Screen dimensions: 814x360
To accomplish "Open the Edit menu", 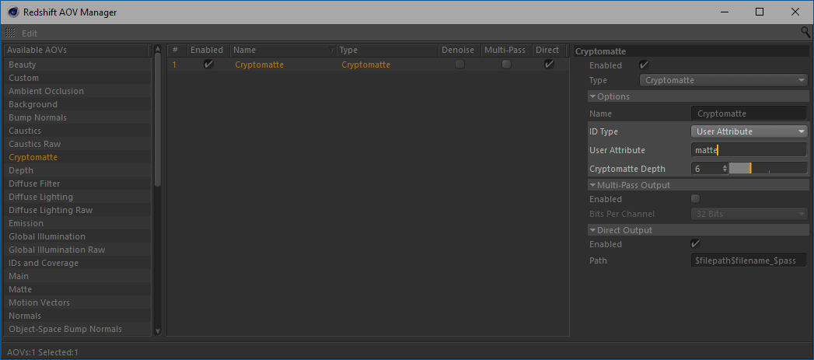I will click(30, 33).
